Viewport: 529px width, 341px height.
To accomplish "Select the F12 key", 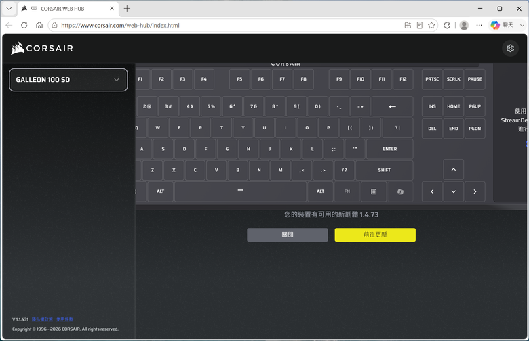I will click(x=403, y=79).
